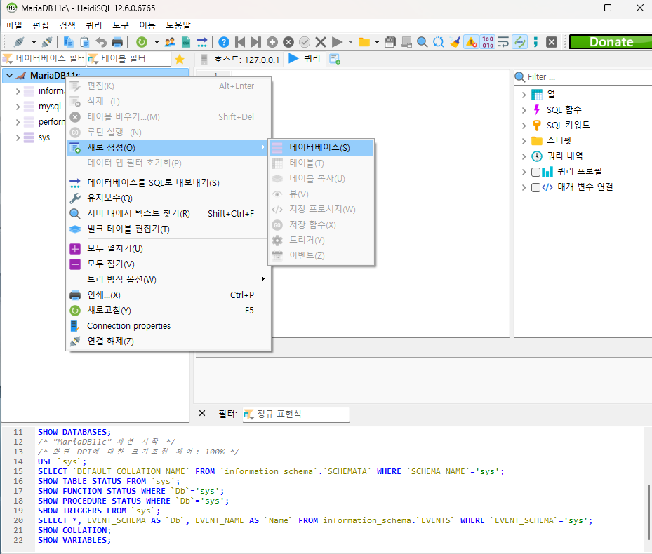The image size is (652, 554).
Task: Click the undo arrow icon
Action: click(x=101, y=42)
